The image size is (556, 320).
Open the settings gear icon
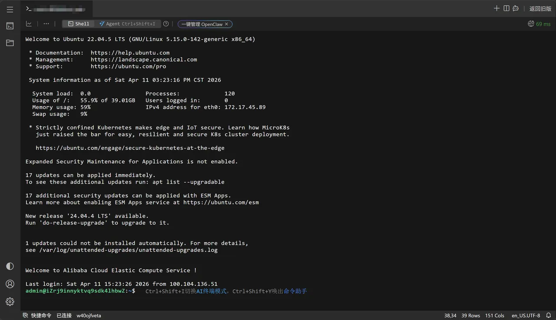pos(10,301)
